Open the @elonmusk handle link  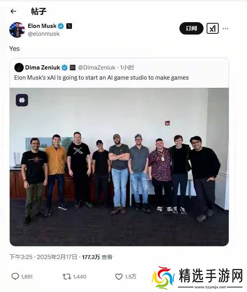coord(43,34)
